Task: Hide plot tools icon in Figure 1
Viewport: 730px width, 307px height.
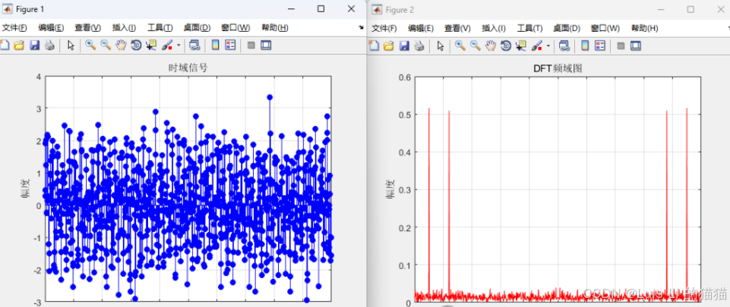Action: coord(251,45)
